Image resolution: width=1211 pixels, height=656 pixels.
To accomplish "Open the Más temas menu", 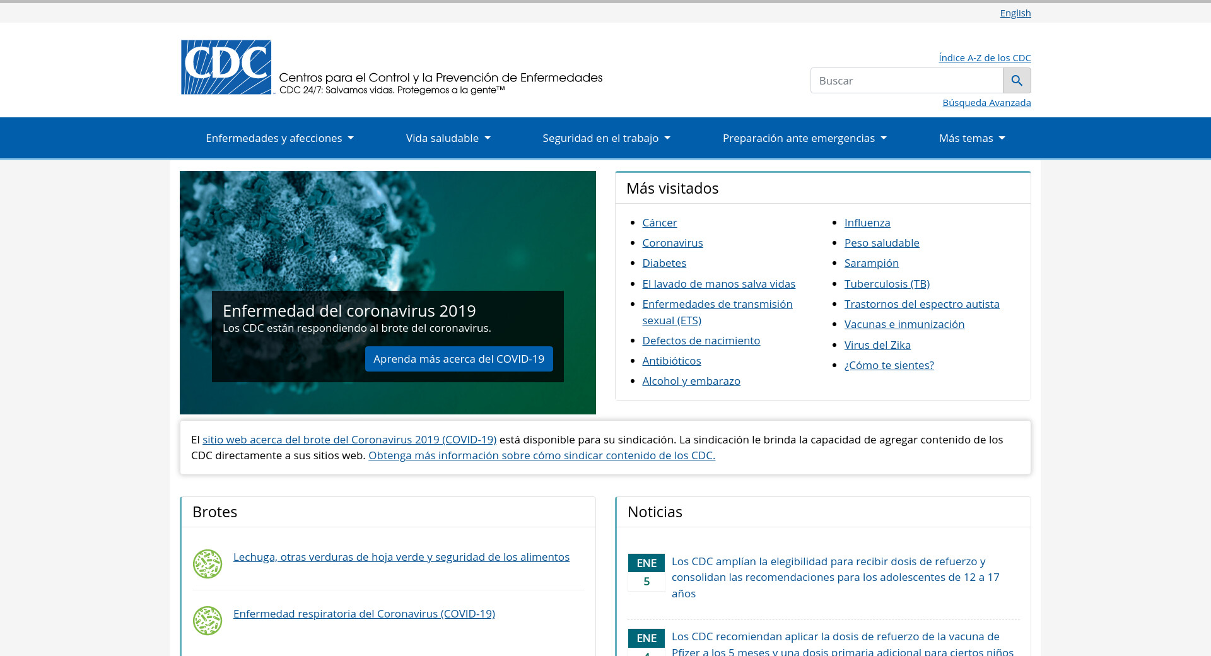I will (971, 138).
